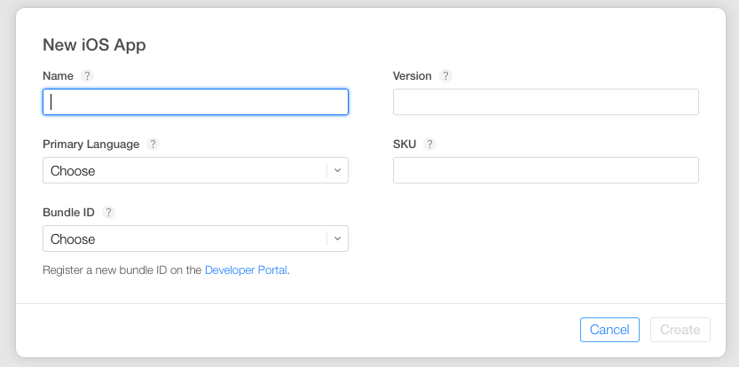
Task: Show the SKU help tooltip
Action: pyautogui.click(x=429, y=144)
